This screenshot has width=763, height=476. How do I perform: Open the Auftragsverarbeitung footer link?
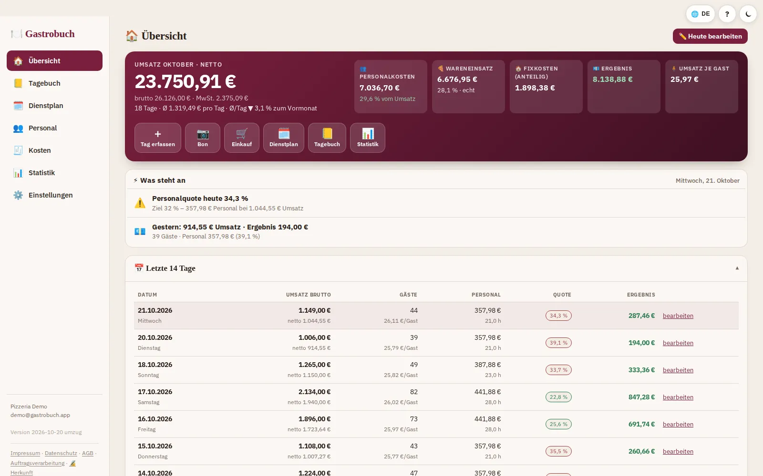coord(37,463)
